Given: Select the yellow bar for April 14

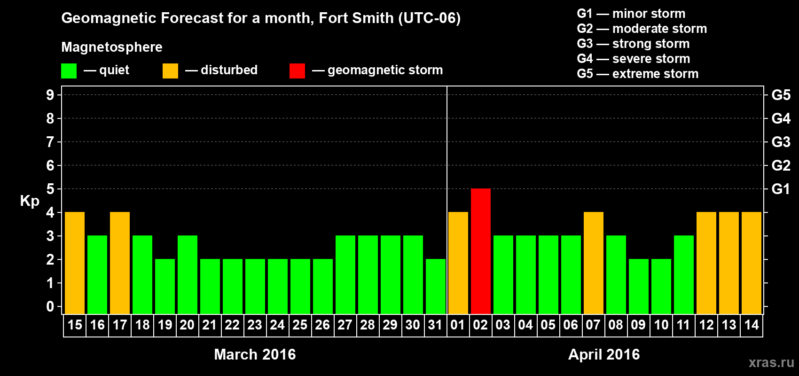Looking at the screenshot, I should (752, 263).
